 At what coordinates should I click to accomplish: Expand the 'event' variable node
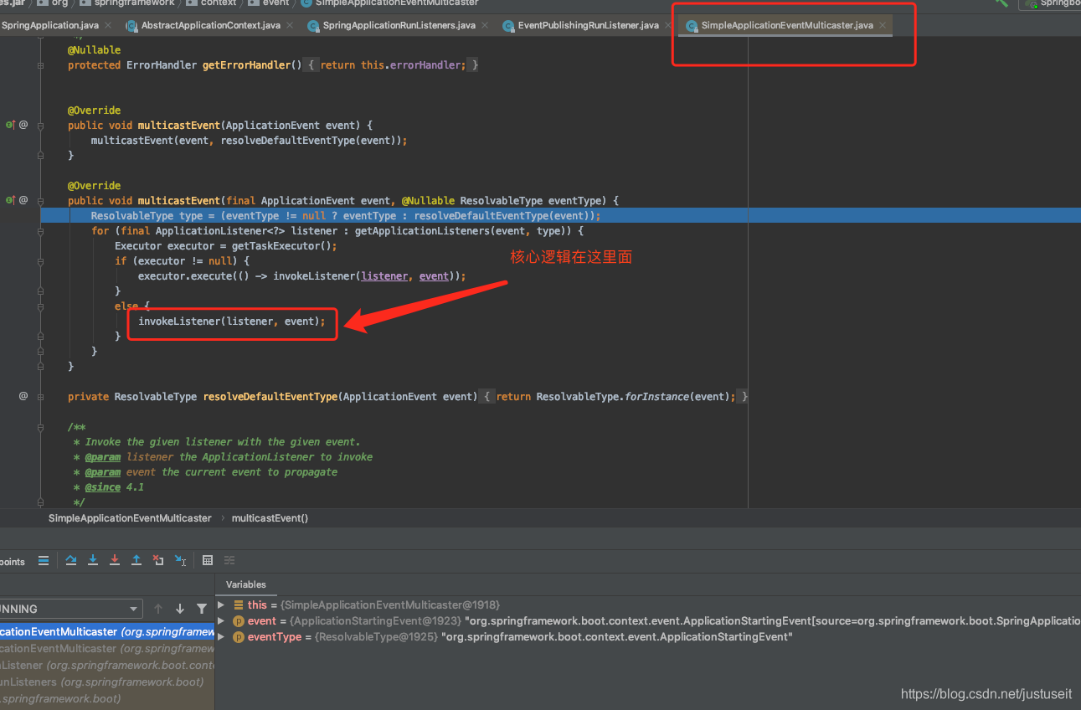pos(221,620)
